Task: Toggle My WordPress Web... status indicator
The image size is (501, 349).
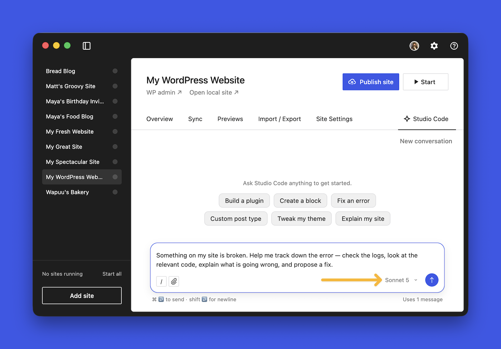Action: 115,177
